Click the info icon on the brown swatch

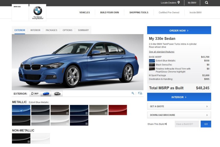pos(67,113)
